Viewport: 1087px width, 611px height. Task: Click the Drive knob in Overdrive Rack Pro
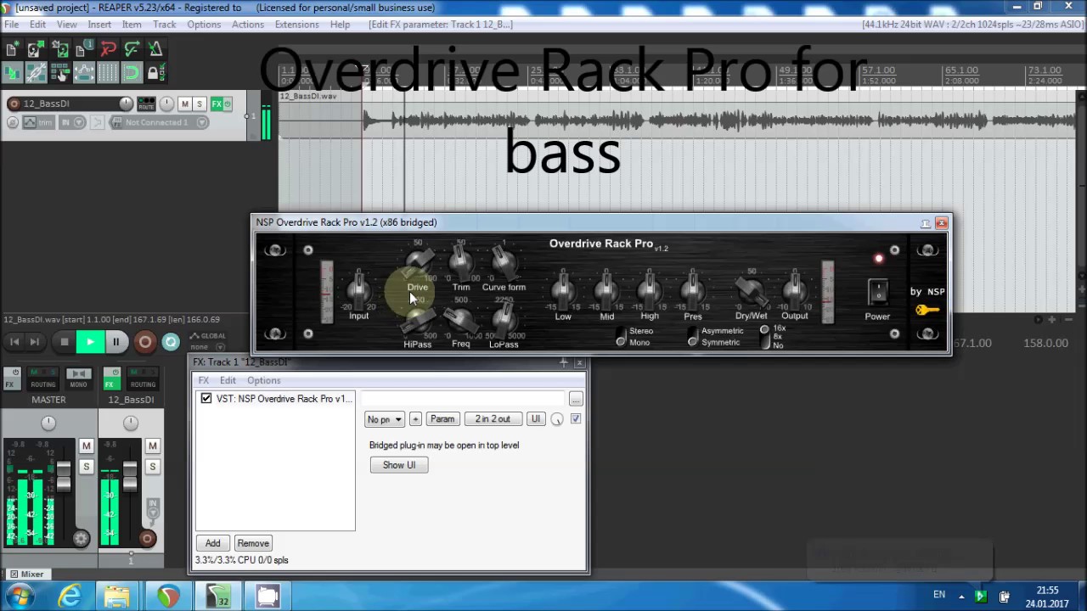click(x=418, y=261)
